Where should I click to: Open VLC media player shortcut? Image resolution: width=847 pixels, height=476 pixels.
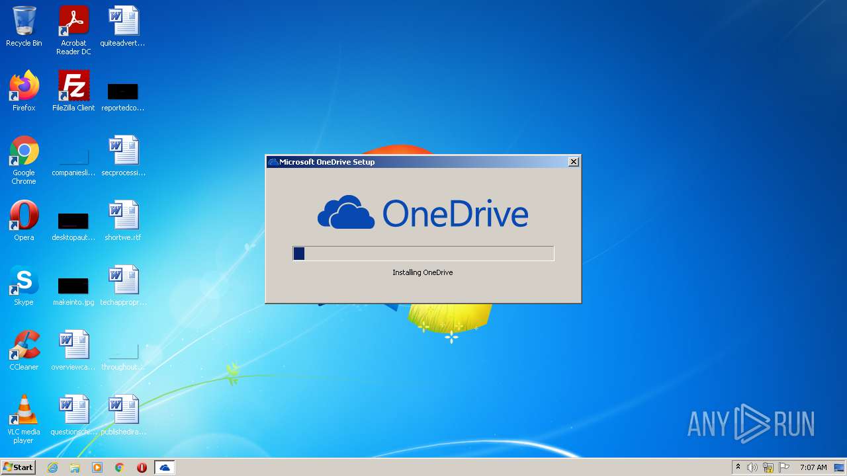(x=24, y=419)
